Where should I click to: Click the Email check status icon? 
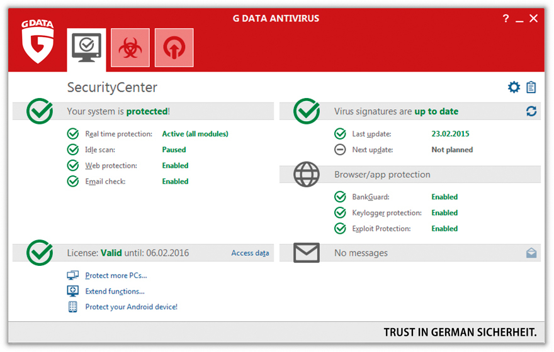73,181
